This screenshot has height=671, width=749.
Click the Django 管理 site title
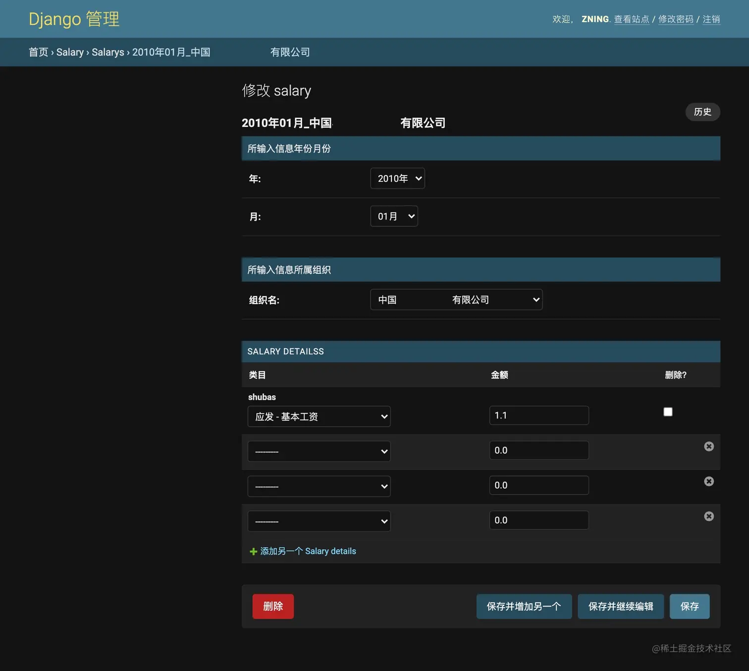click(74, 19)
